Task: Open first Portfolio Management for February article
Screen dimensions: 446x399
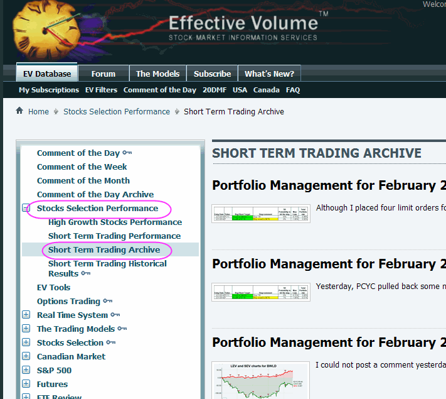Action: [x=329, y=185]
